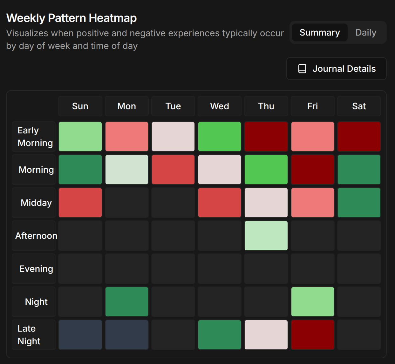The height and width of the screenshot is (364, 395).
Task: Click the dark red Thursday Early Morning cell
Action: tap(266, 136)
